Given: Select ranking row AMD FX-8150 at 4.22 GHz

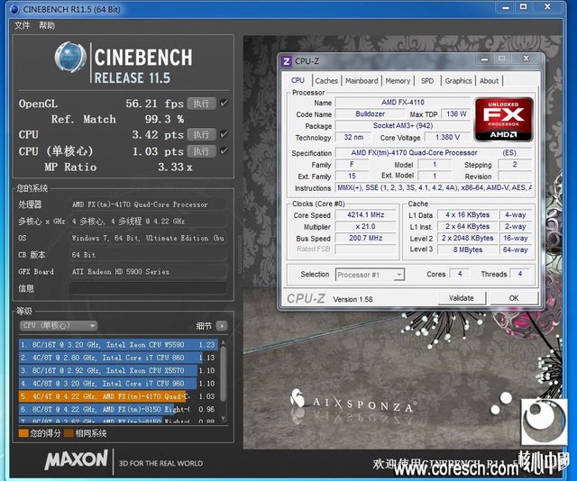Looking at the screenshot, I should pyautogui.click(x=118, y=409).
